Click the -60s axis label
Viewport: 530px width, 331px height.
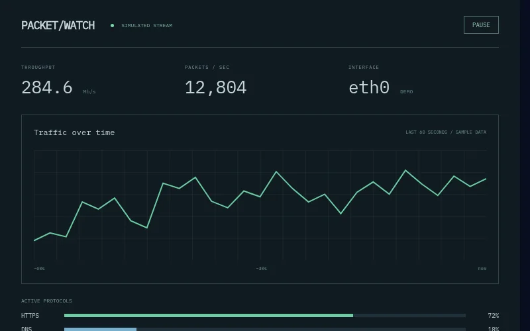pyautogui.click(x=39, y=269)
